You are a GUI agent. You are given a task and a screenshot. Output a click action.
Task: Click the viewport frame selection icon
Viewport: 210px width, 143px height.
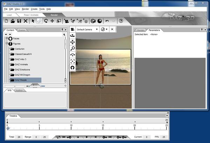[x=72, y=61]
